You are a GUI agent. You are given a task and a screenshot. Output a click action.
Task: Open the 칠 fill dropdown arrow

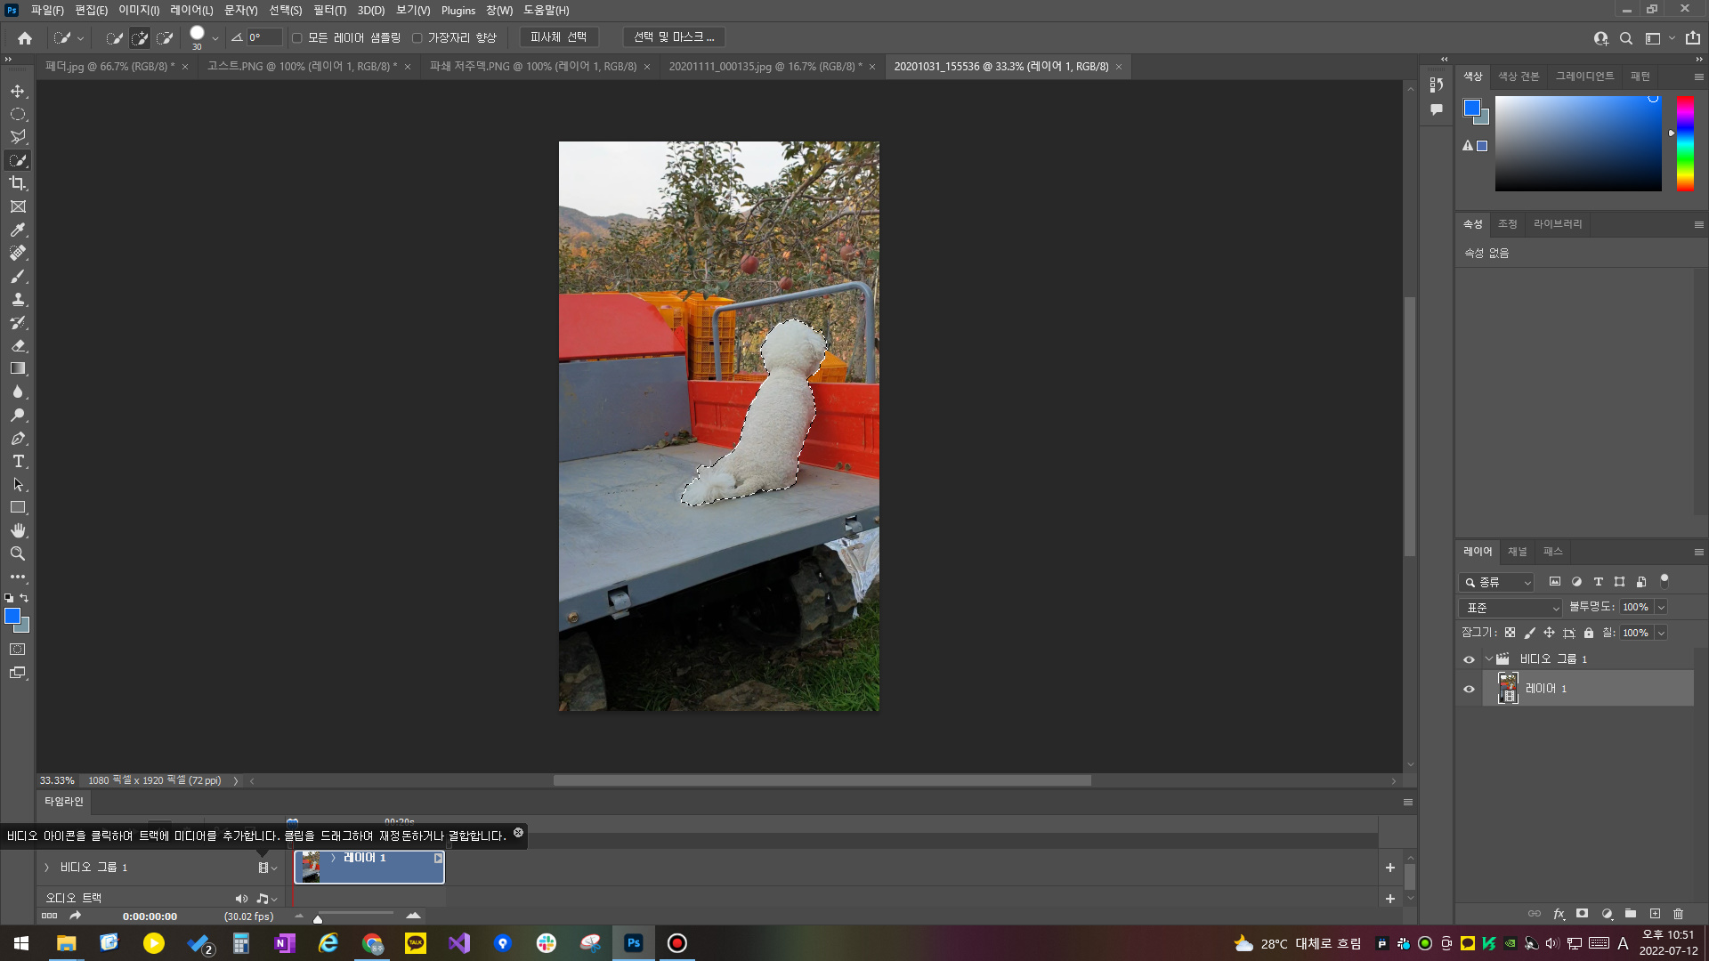pos(1661,633)
